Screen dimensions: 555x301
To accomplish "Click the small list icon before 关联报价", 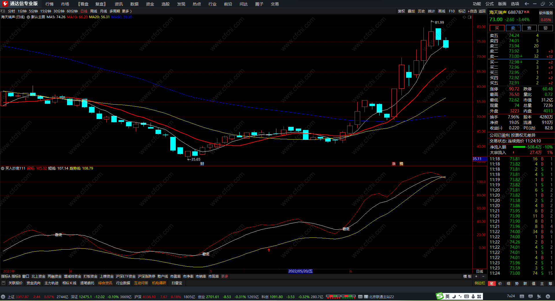I will 3,283.
